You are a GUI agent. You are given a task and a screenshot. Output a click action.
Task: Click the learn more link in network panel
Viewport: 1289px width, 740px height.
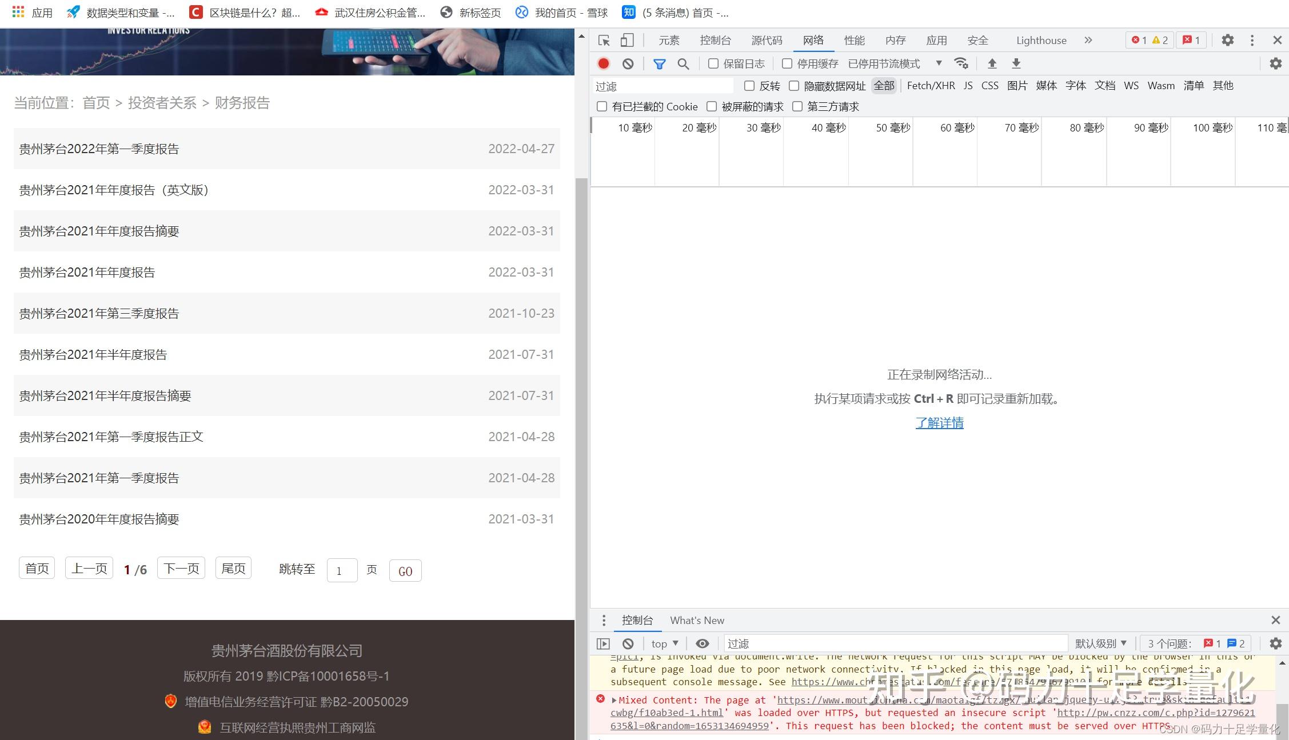pyautogui.click(x=939, y=423)
